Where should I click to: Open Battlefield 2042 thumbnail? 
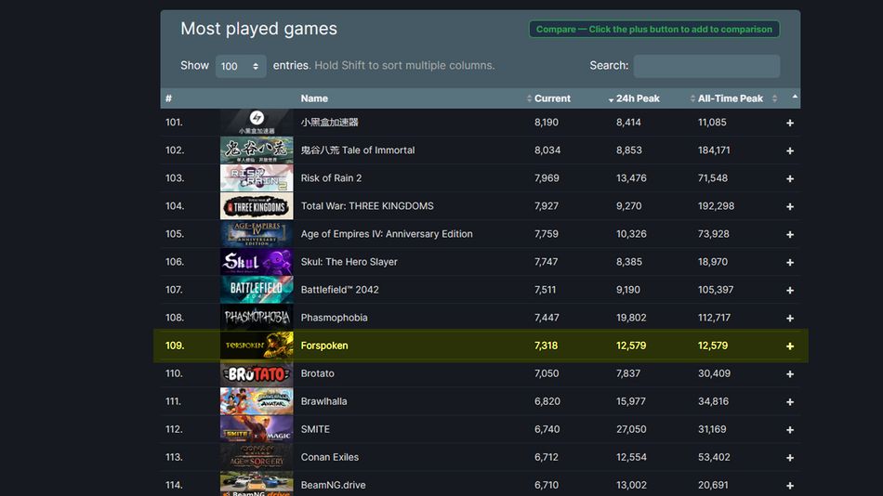tap(257, 290)
